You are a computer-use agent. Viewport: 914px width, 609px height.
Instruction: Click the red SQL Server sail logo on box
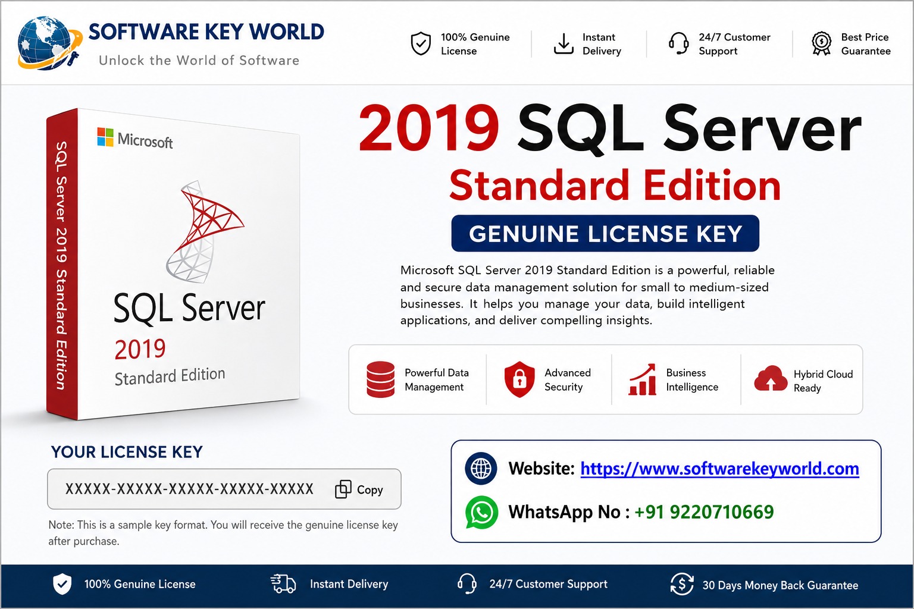pos(204,231)
